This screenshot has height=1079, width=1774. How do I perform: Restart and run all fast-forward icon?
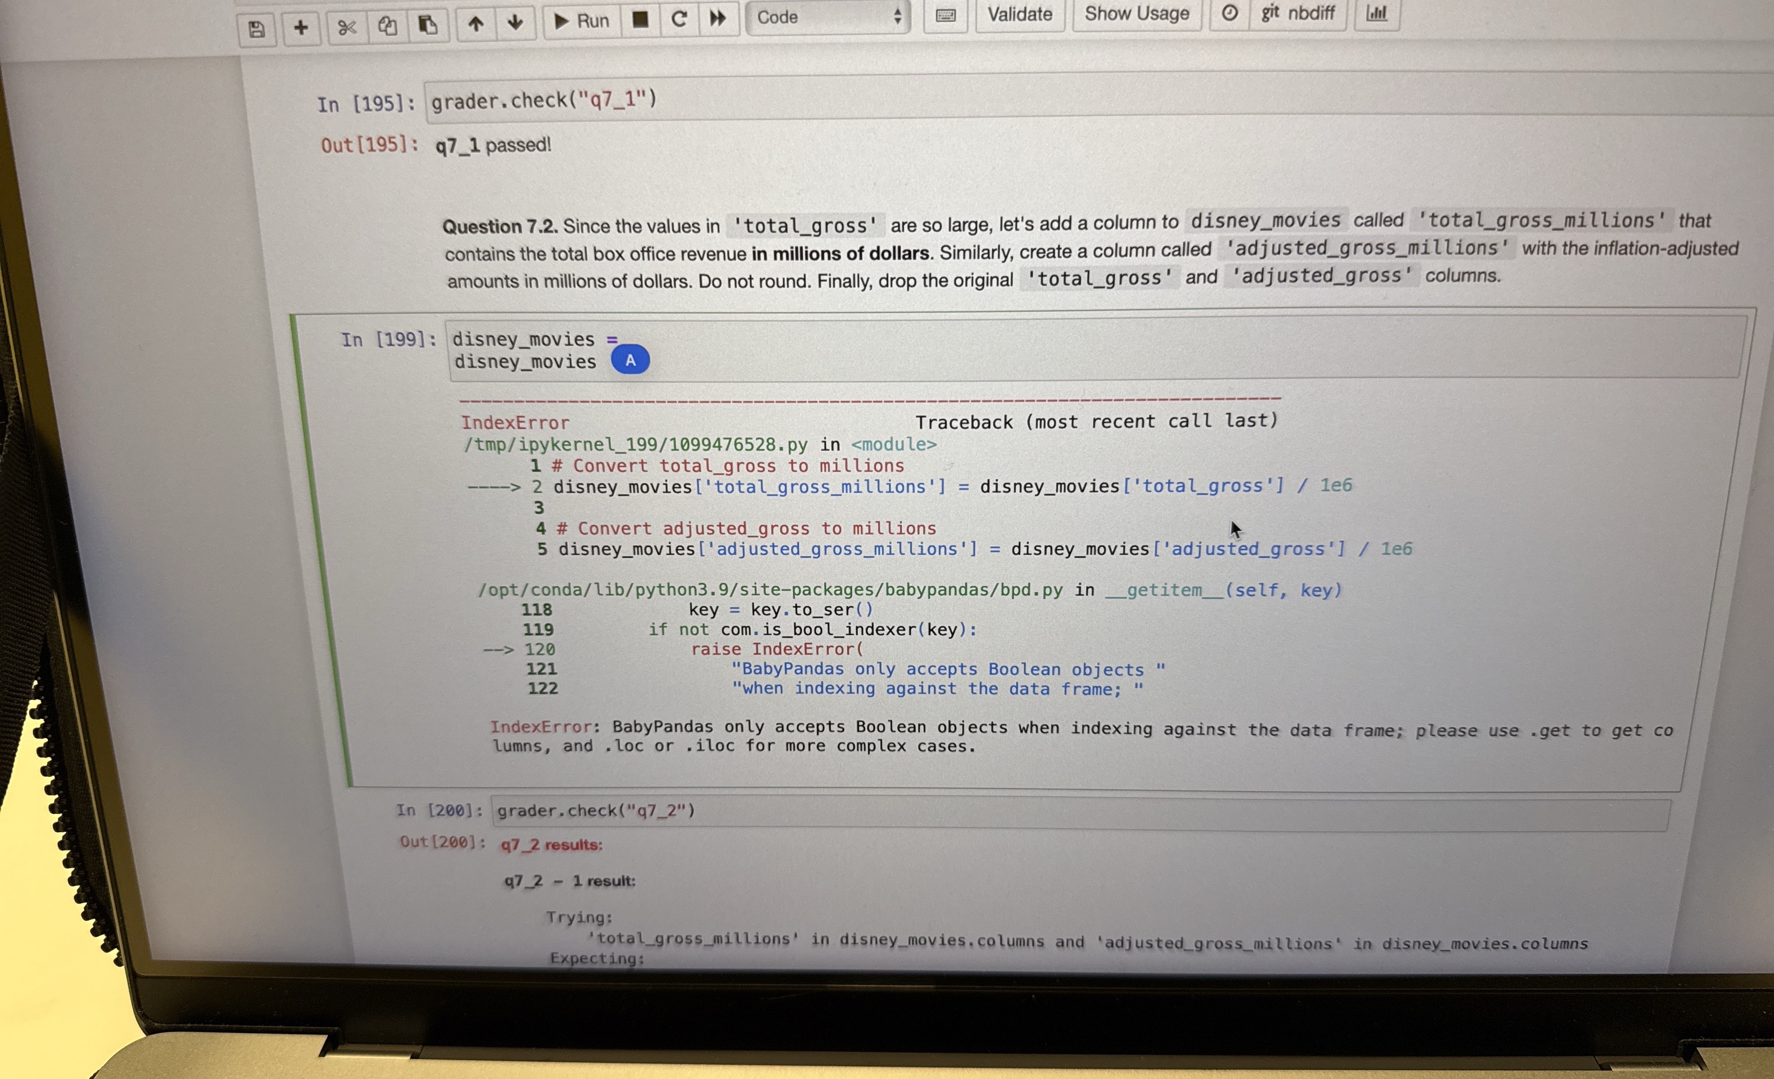[x=718, y=17]
